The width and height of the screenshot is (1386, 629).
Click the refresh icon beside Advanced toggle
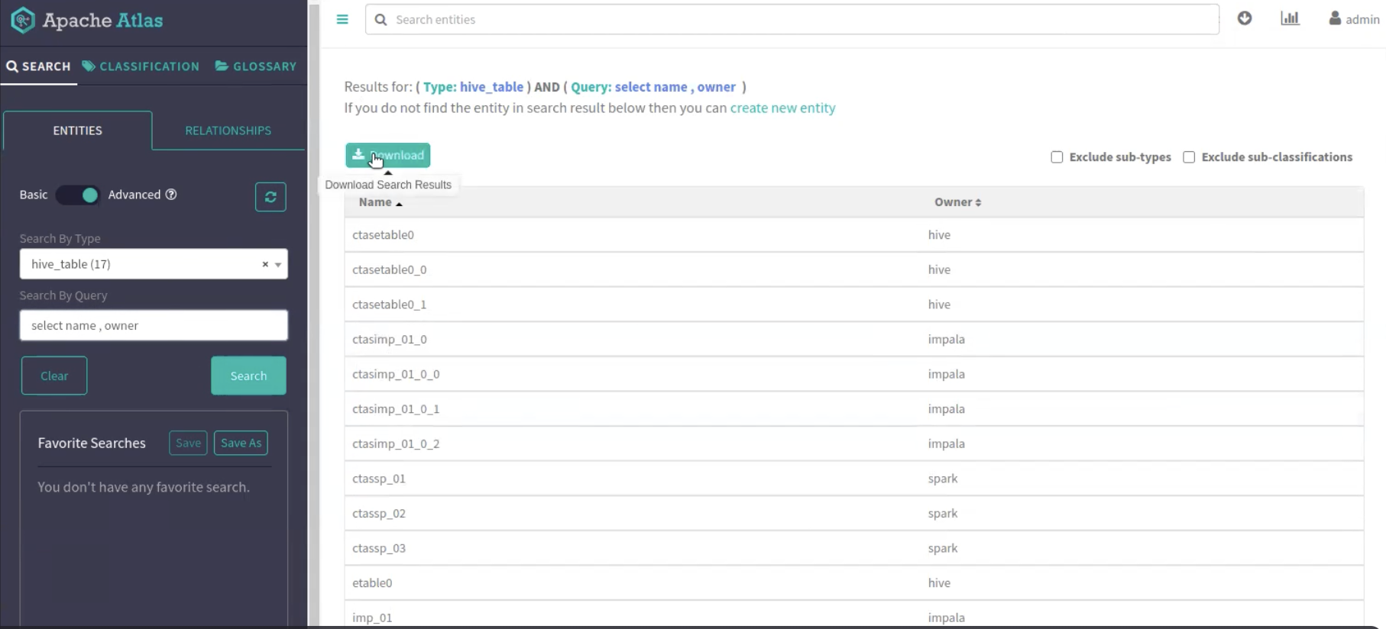pyautogui.click(x=270, y=197)
